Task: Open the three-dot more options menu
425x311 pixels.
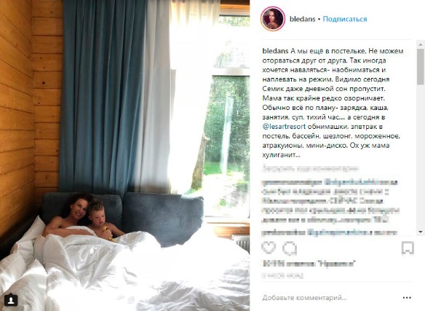Action: (407, 298)
